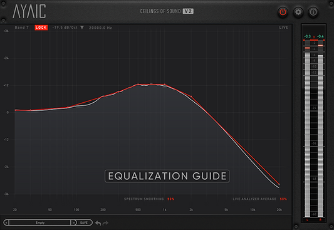Switch the LIVE analyzer mode
The image size is (334, 230).
283,28
